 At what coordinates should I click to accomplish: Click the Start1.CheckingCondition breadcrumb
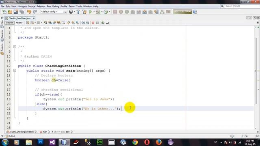click(20, 132)
